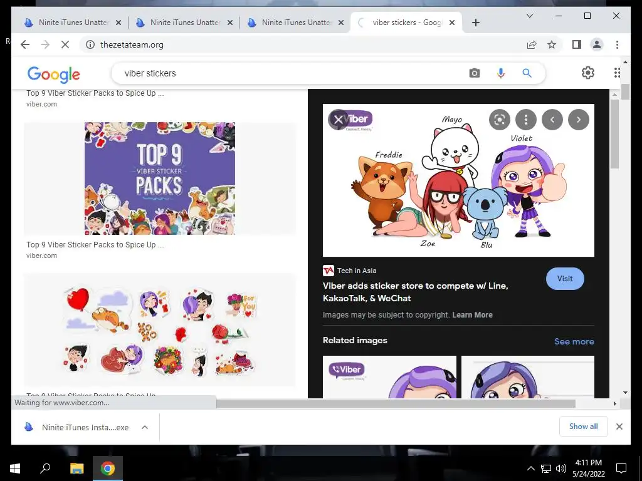Click the browser back arrow
This screenshot has width=642, height=481.
tap(25, 44)
